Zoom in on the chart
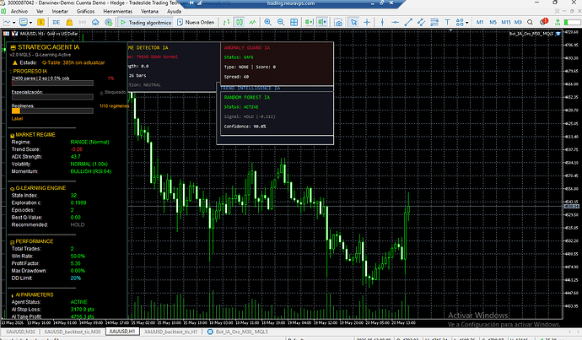The width and height of the screenshot is (582, 340). pos(267,22)
